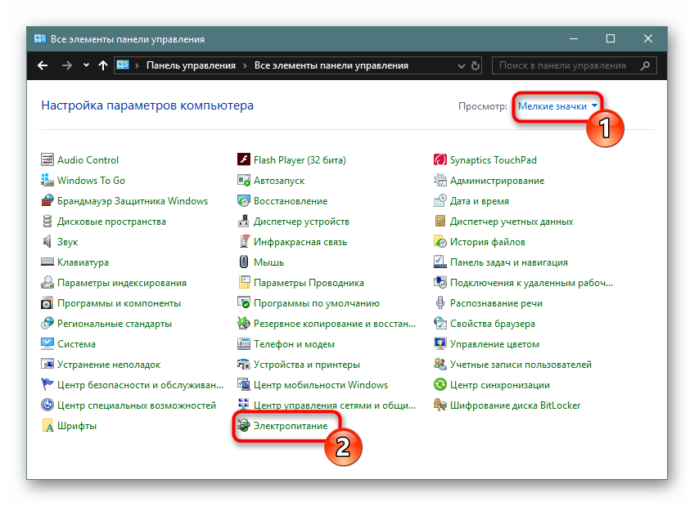Click the Клавиатура keyboard icon
Screen dimensions: 694x506
click(47, 262)
